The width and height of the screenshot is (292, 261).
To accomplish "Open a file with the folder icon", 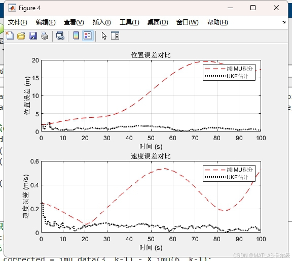I will 21,36.
